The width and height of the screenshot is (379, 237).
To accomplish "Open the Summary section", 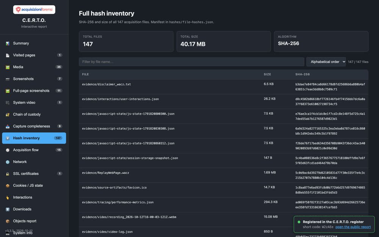I will tap(34, 44).
